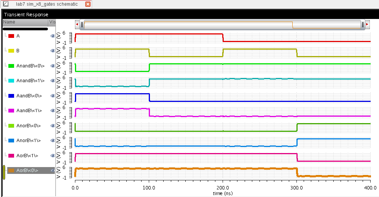Grab left handle of time range slider
379x197 pixels.
click(82, 25)
